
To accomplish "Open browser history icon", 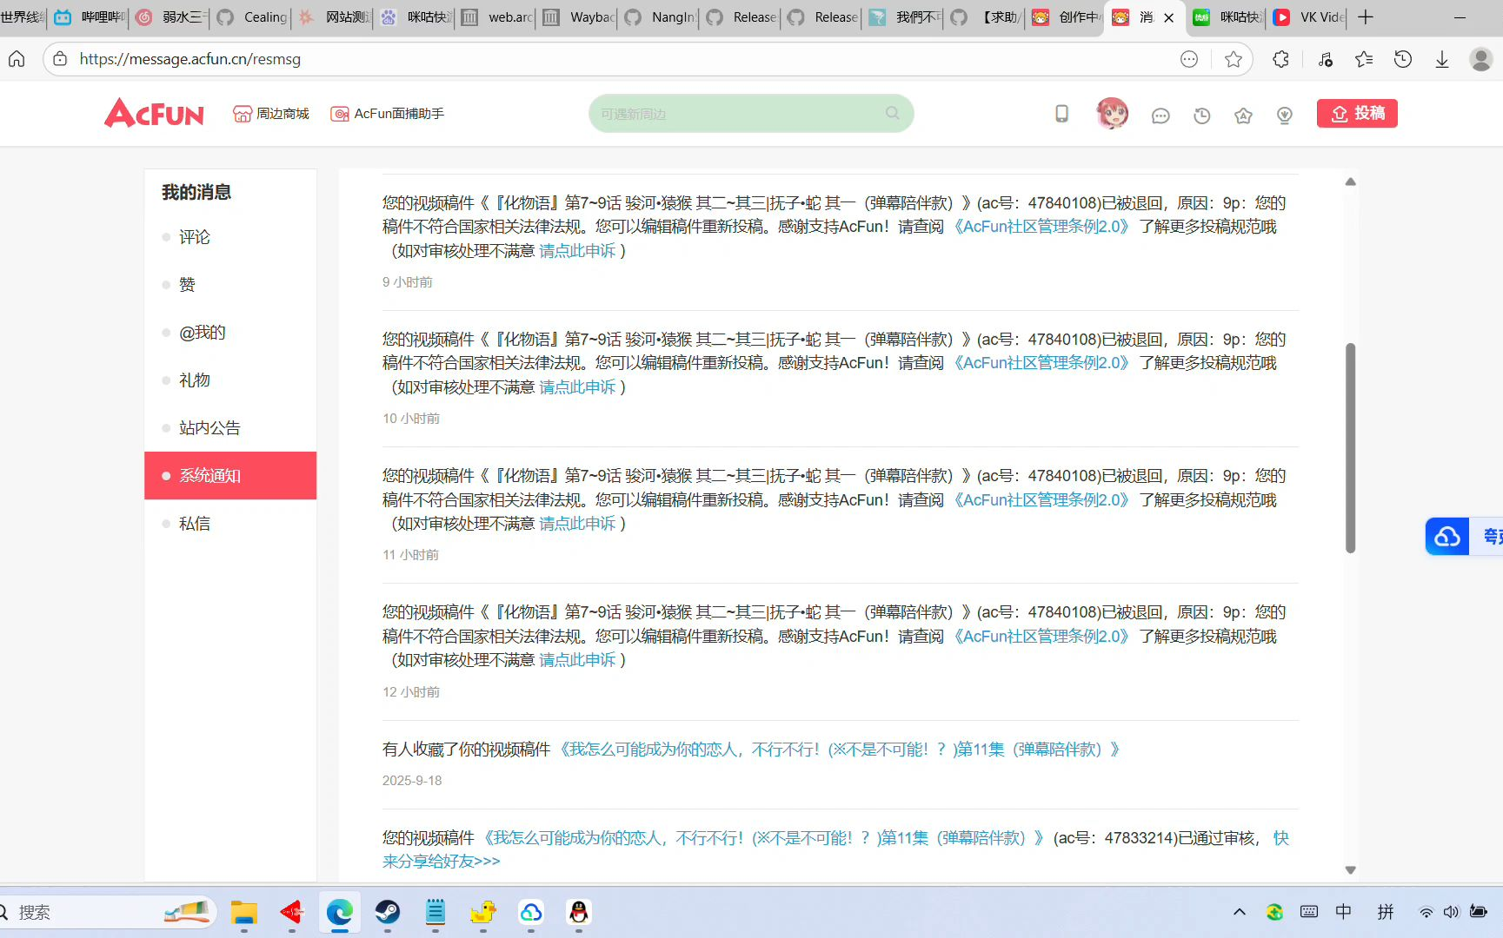I will click(x=1402, y=59).
